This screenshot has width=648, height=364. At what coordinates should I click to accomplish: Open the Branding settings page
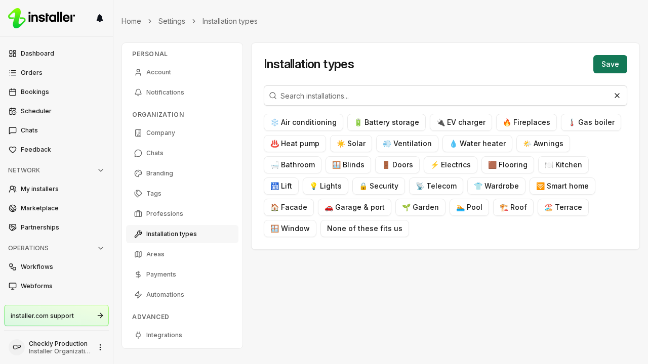click(x=182, y=173)
